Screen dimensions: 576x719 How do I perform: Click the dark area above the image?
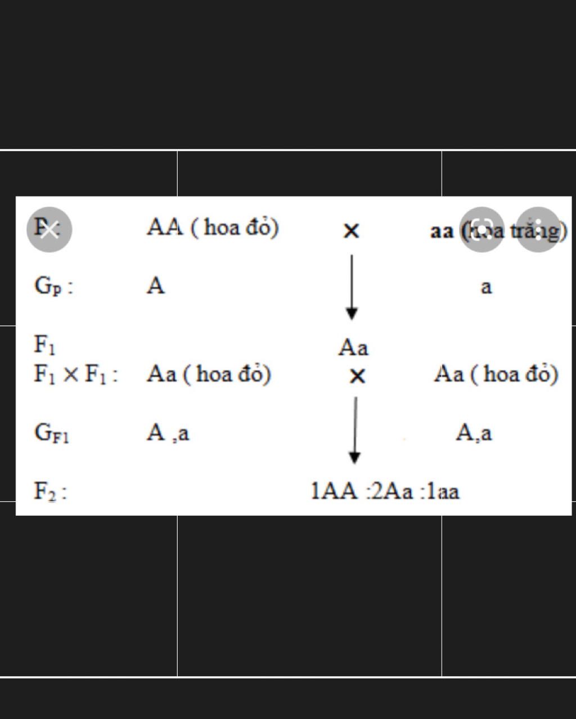[288, 73]
